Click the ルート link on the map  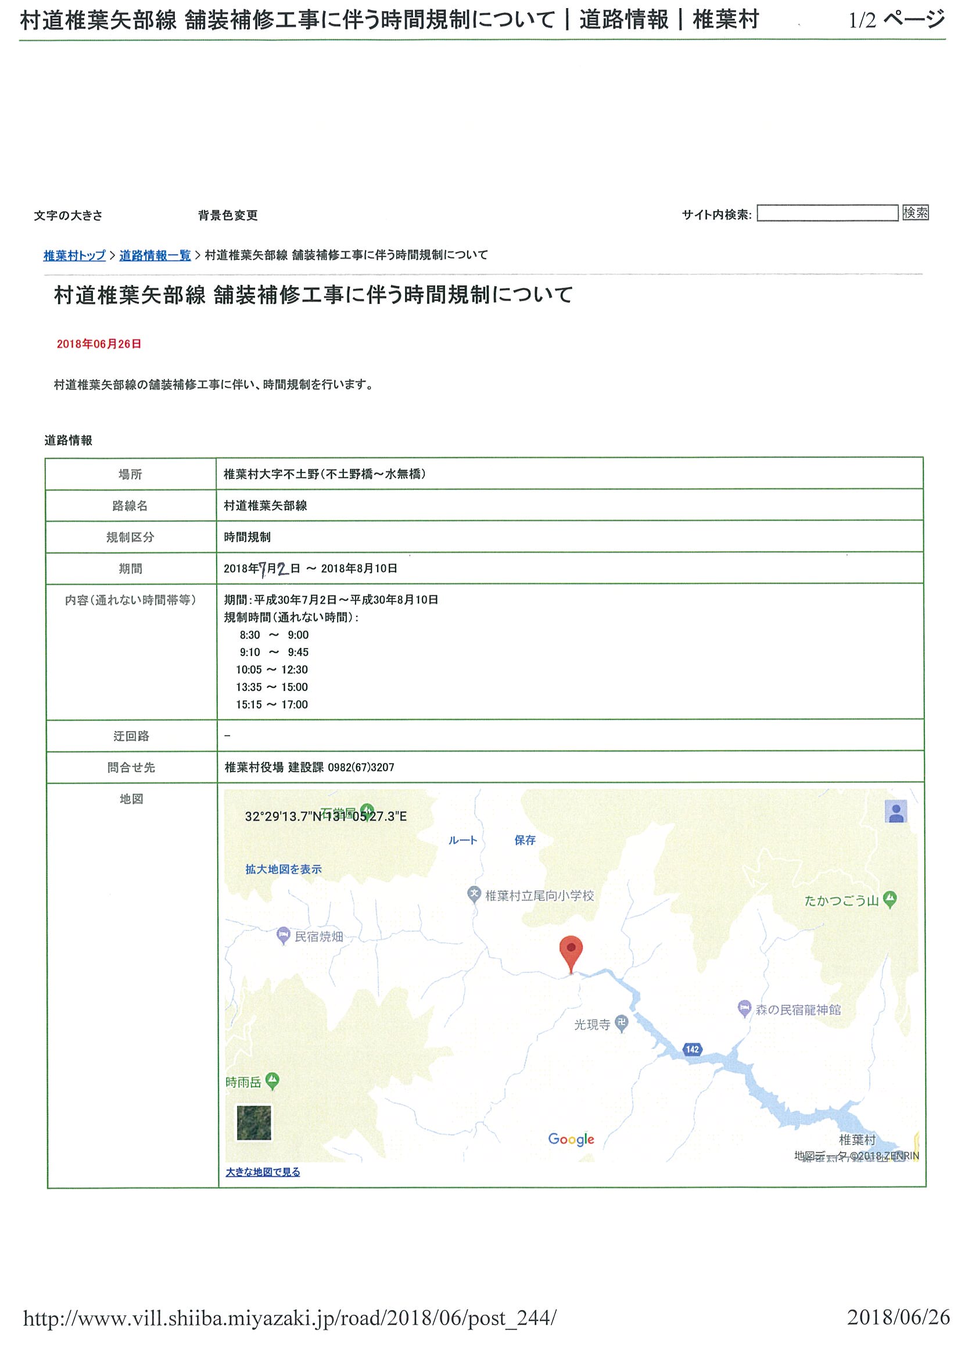click(x=463, y=840)
